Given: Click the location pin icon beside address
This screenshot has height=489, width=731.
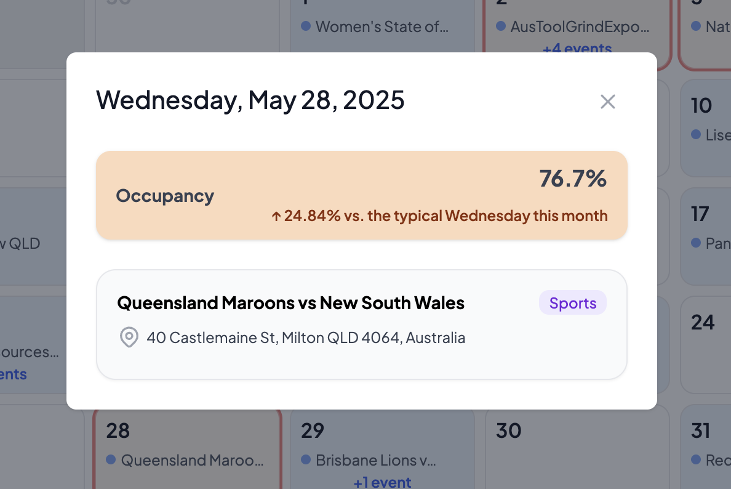Looking at the screenshot, I should (129, 337).
